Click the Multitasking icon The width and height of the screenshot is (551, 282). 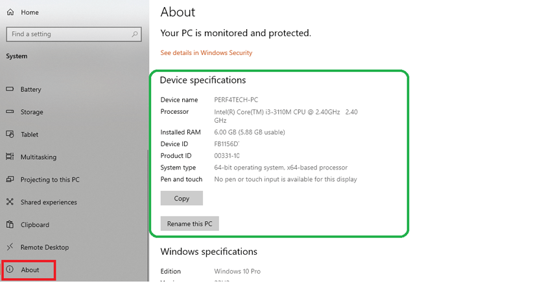[10, 157]
